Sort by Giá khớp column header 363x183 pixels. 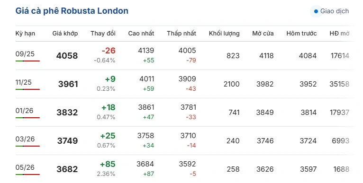tap(65, 34)
